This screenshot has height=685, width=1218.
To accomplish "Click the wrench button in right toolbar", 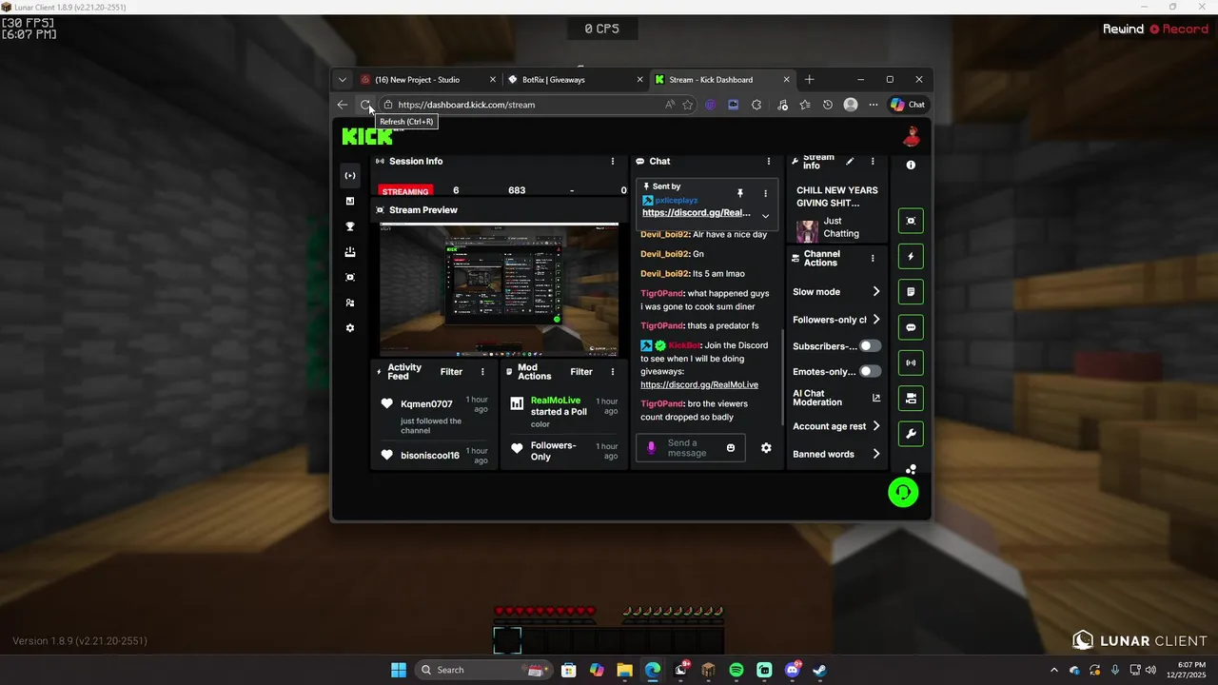I will click(x=911, y=434).
